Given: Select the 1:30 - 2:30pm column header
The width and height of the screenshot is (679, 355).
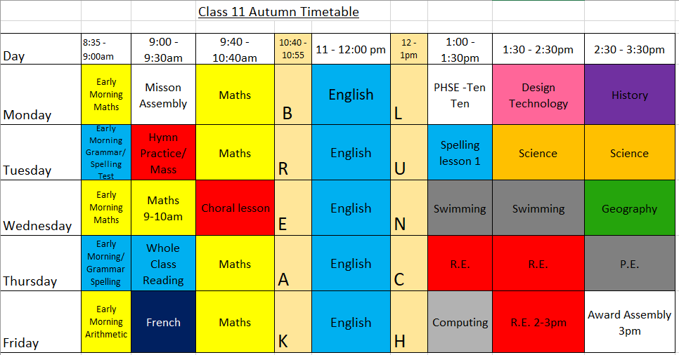Looking at the screenshot, I should coord(538,49).
